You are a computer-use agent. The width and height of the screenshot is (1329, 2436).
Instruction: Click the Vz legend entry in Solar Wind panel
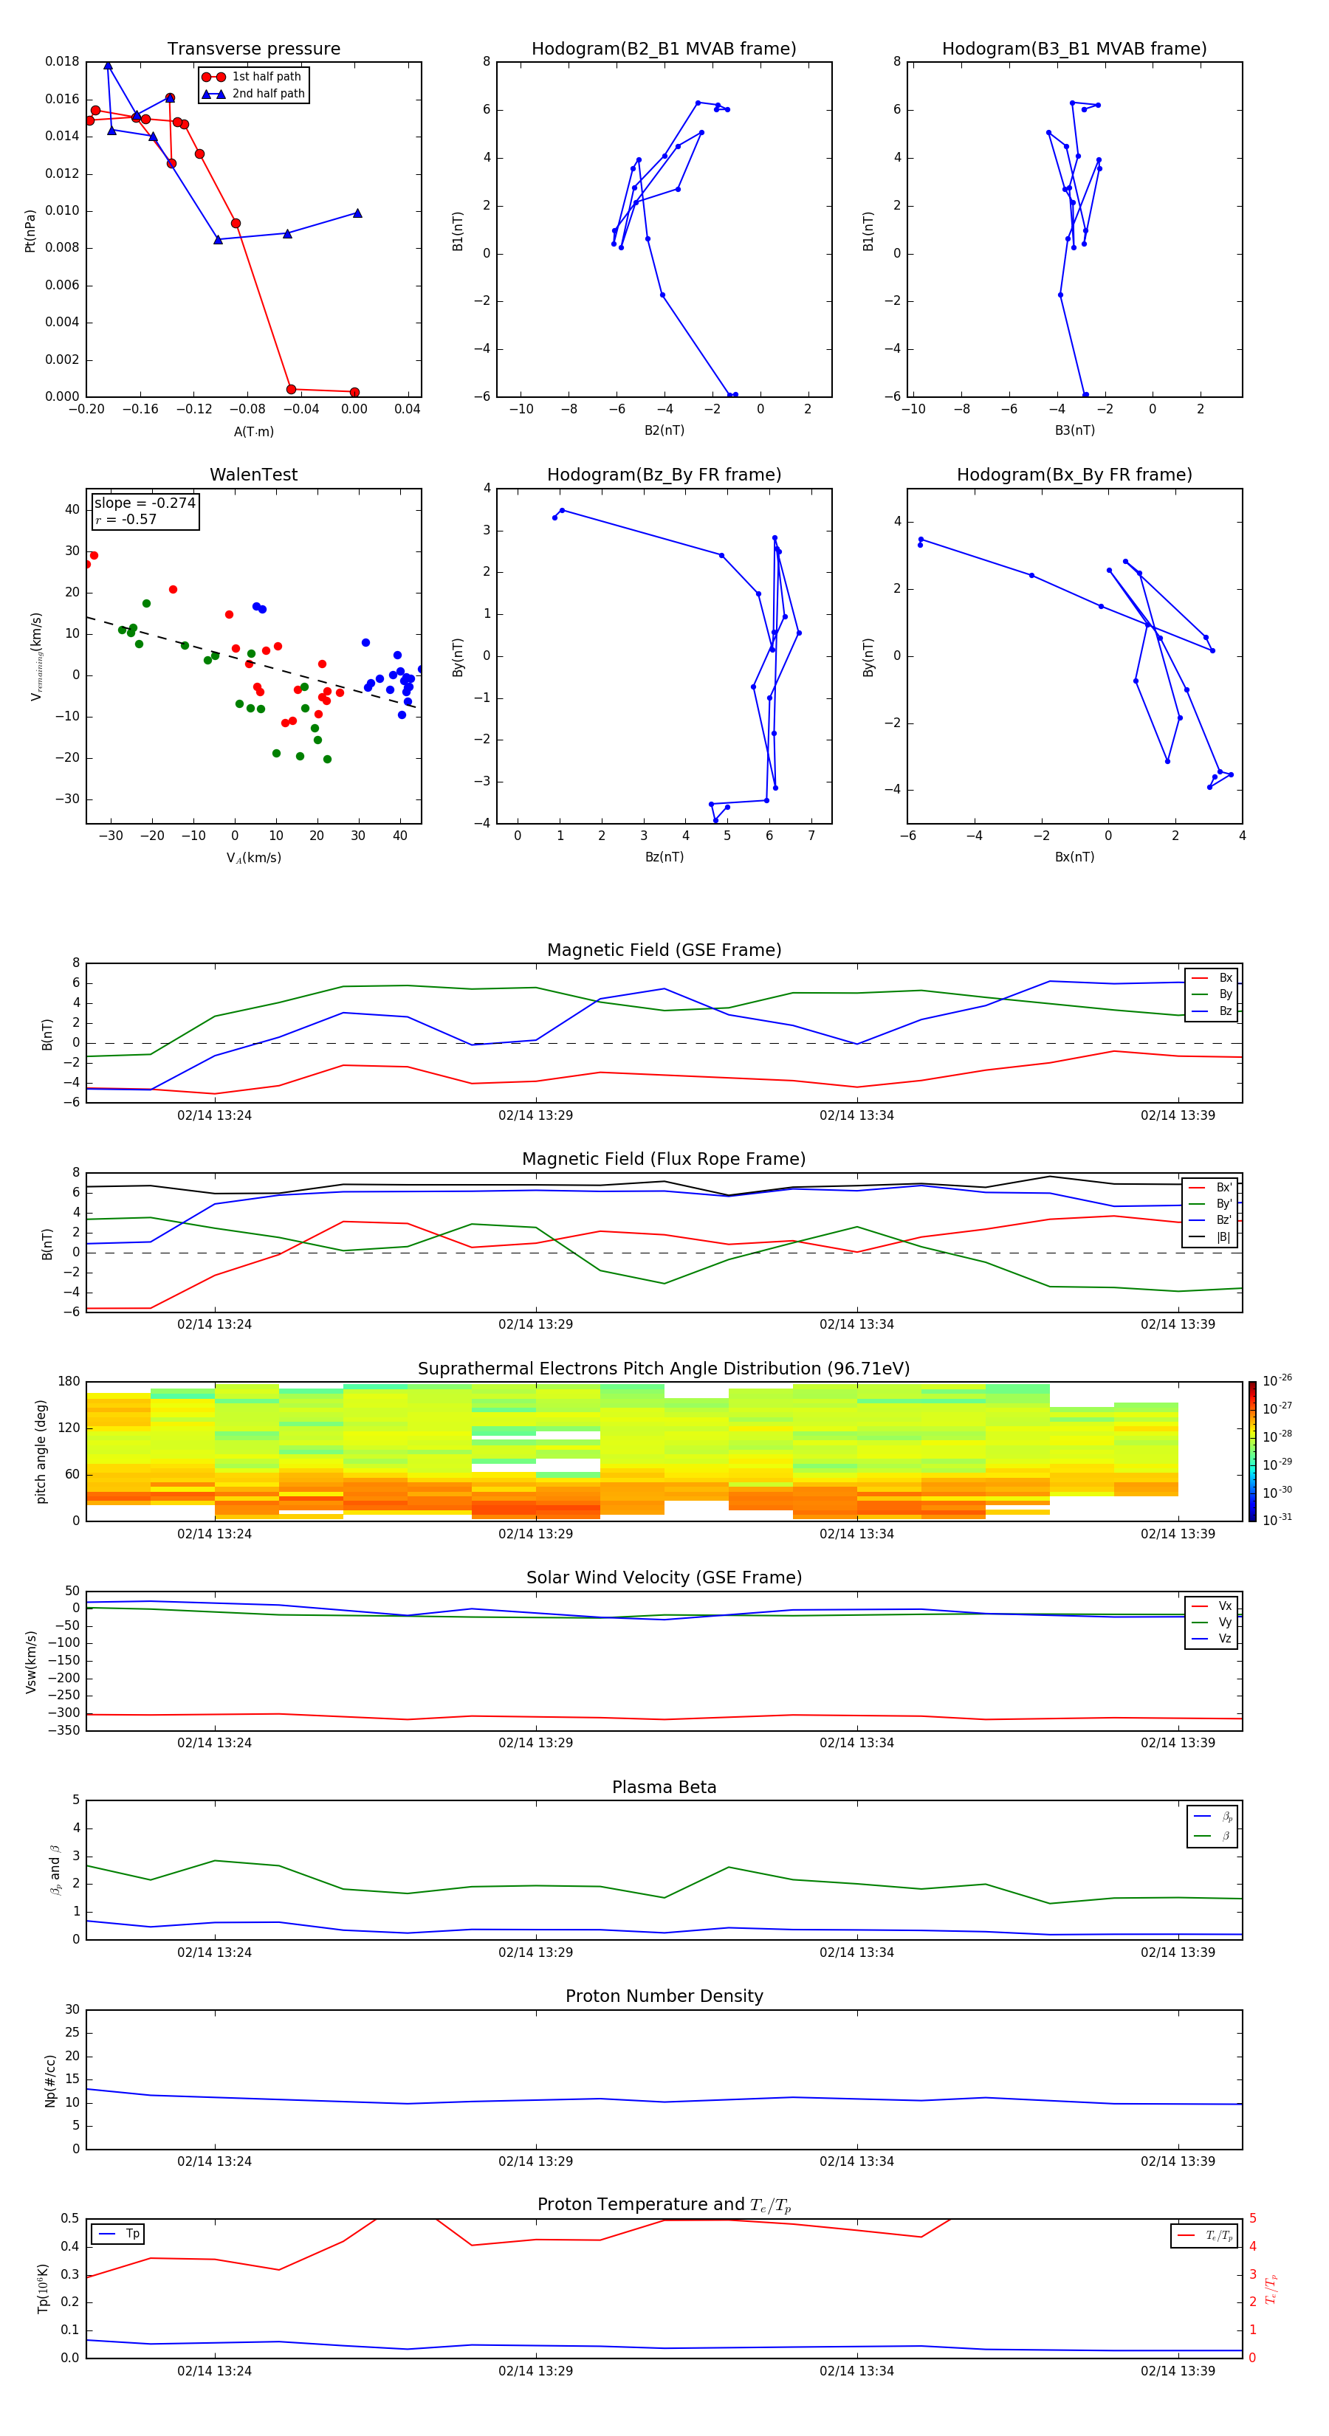1212,1639
